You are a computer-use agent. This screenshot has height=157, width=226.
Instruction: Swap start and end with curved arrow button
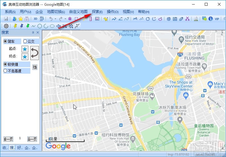tap(35, 53)
